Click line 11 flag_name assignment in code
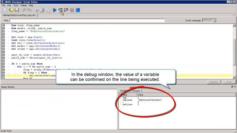Screen dimensions: 237x133 tap(38, 31)
